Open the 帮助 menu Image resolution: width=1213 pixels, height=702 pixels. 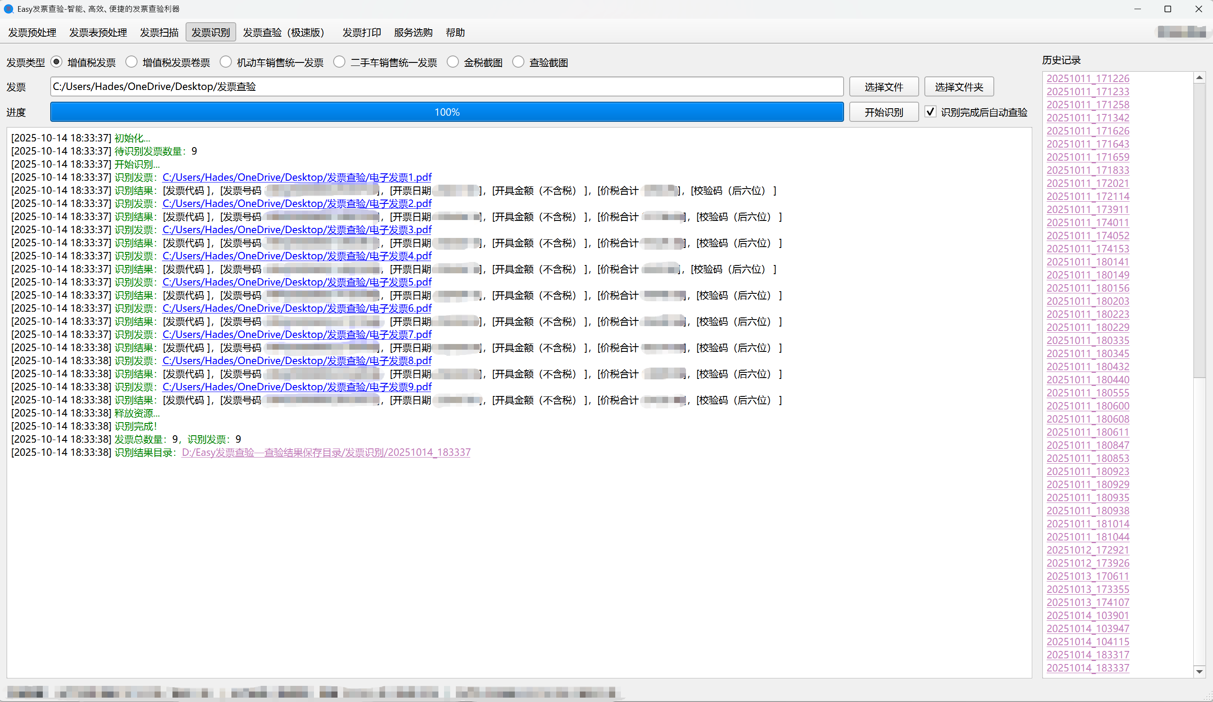coord(455,32)
